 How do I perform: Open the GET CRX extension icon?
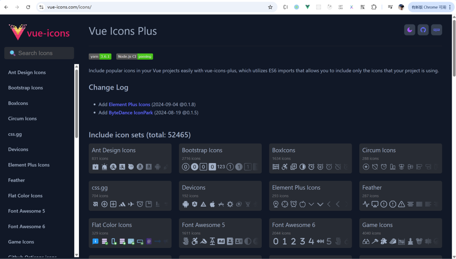coord(341,7)
